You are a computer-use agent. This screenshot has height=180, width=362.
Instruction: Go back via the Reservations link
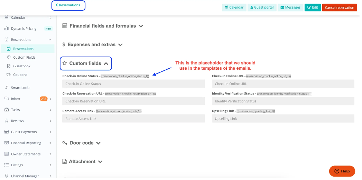point(68,5)
